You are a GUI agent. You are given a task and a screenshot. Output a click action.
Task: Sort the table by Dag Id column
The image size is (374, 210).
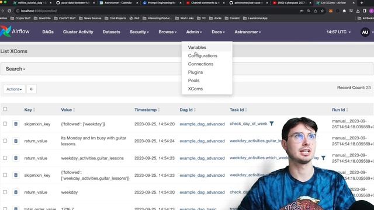tap(188, 110)
